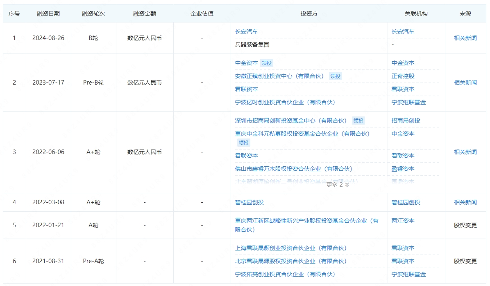This screenshot has height=286, width=490.
Task: Open the 上海君联晟灏创业投资合伙企业 investor link
Action: (x=290, y=248)
